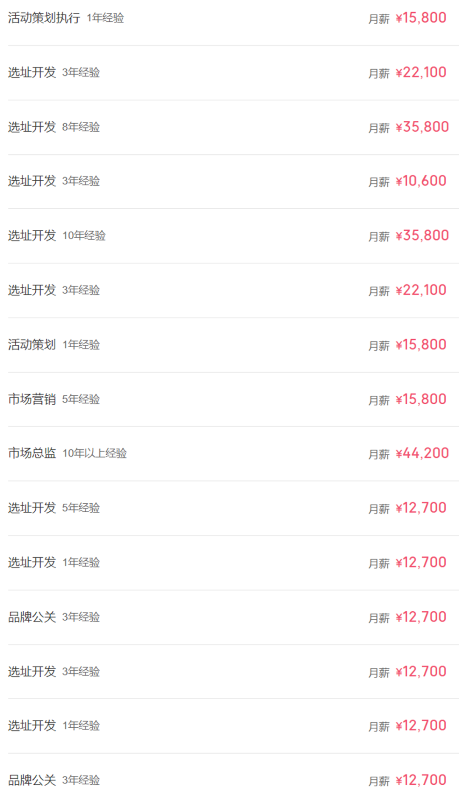Click 月薪 label beside ¥44,200
The height and width of the screenshot is (800, 459).
pos(379,454)
